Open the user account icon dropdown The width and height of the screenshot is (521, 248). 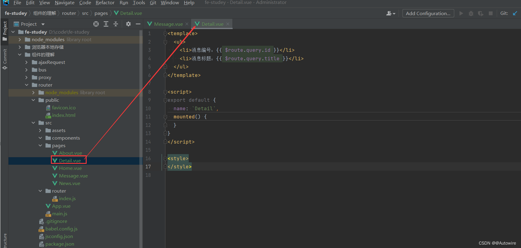pos(391,13)
